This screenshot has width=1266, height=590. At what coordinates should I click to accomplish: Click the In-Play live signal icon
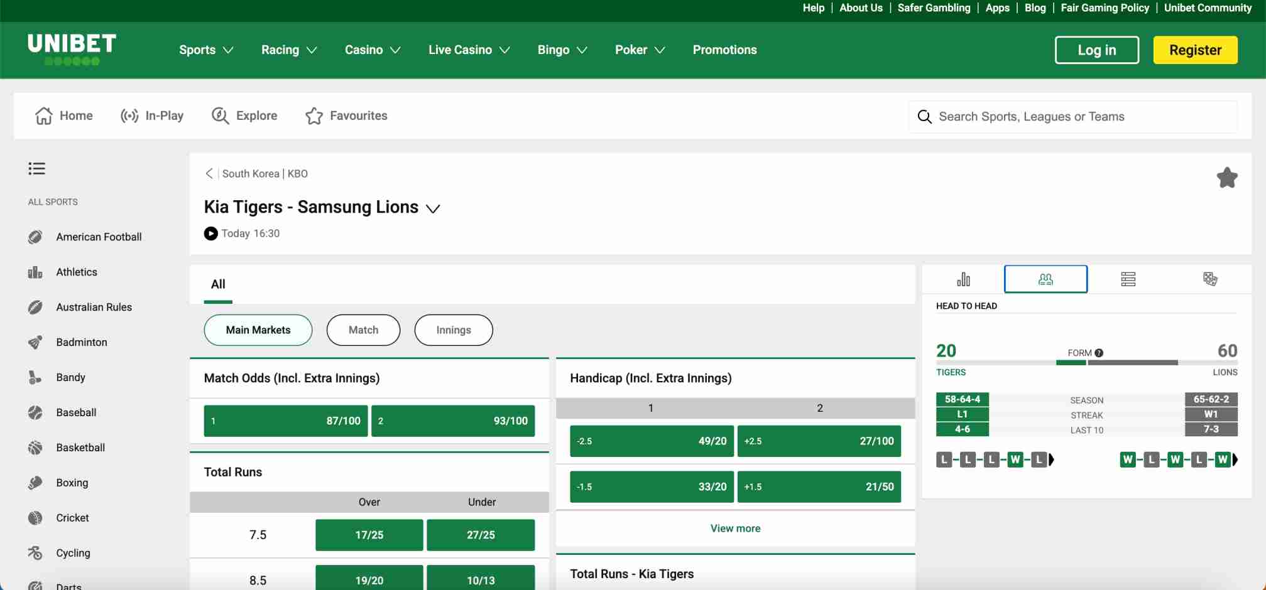tap(129, 115)
